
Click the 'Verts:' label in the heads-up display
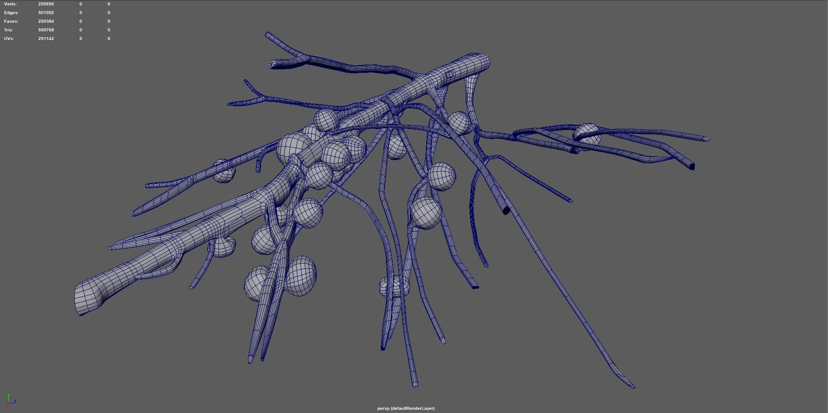(10, 4)
